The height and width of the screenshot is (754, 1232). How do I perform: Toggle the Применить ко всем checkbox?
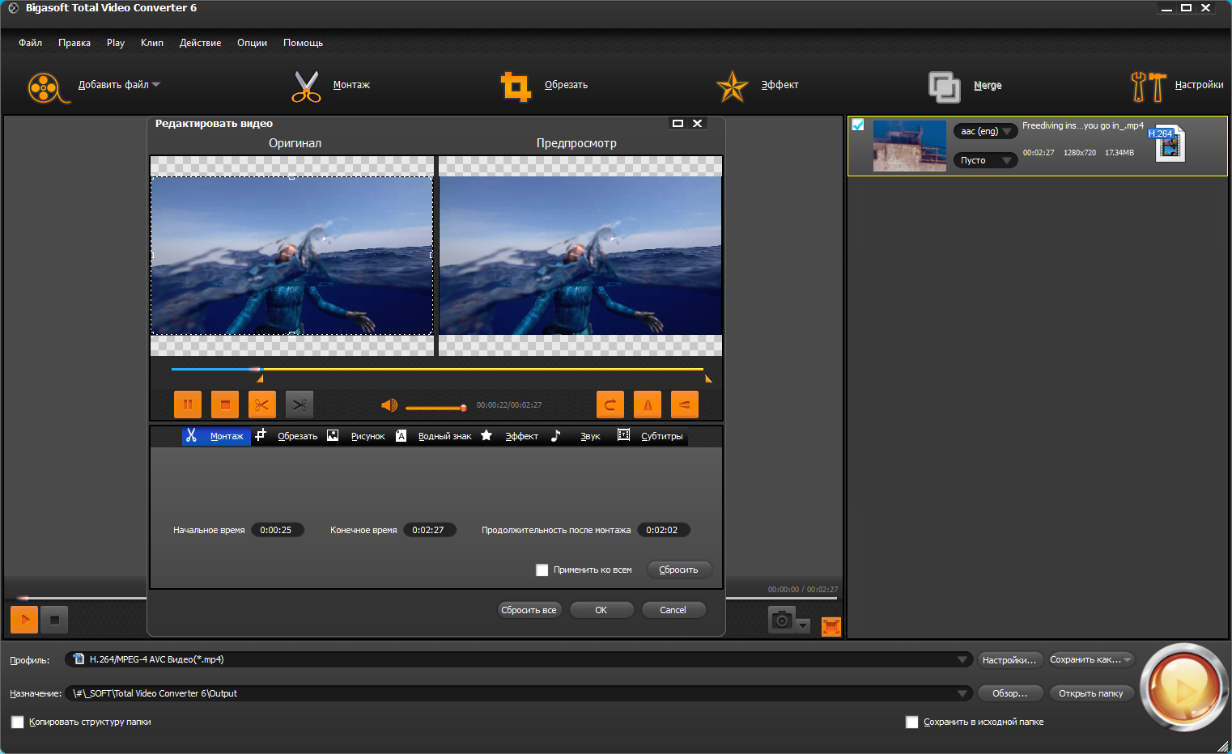pos(542,570)
